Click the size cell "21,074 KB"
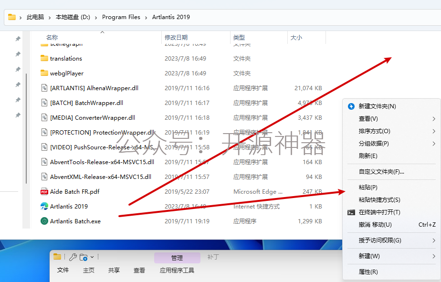 [308, 88]
